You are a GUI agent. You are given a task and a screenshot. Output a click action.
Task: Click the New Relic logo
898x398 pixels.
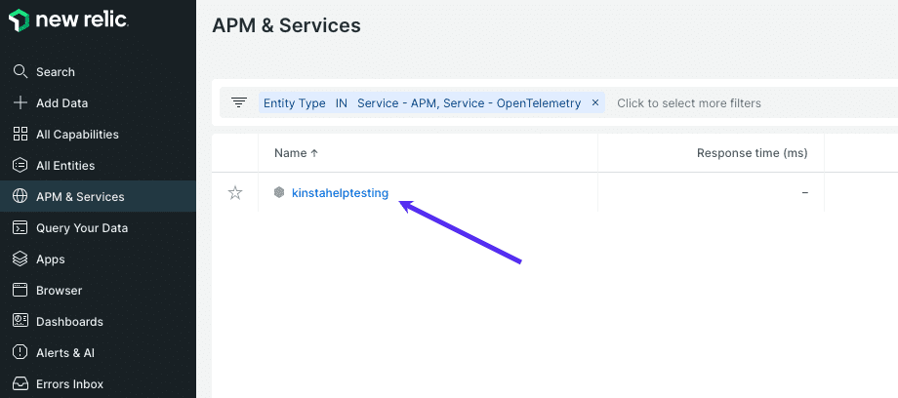tap(68, 20)
